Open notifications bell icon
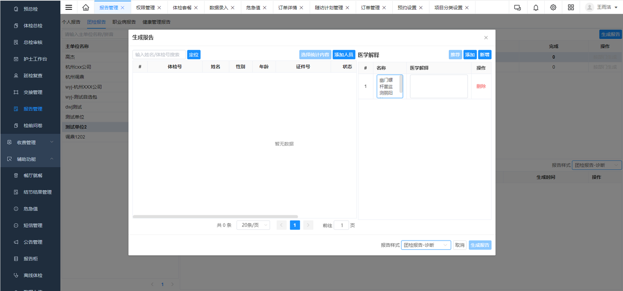Viewport: 623px width, 291px height. tap(536, 7)
